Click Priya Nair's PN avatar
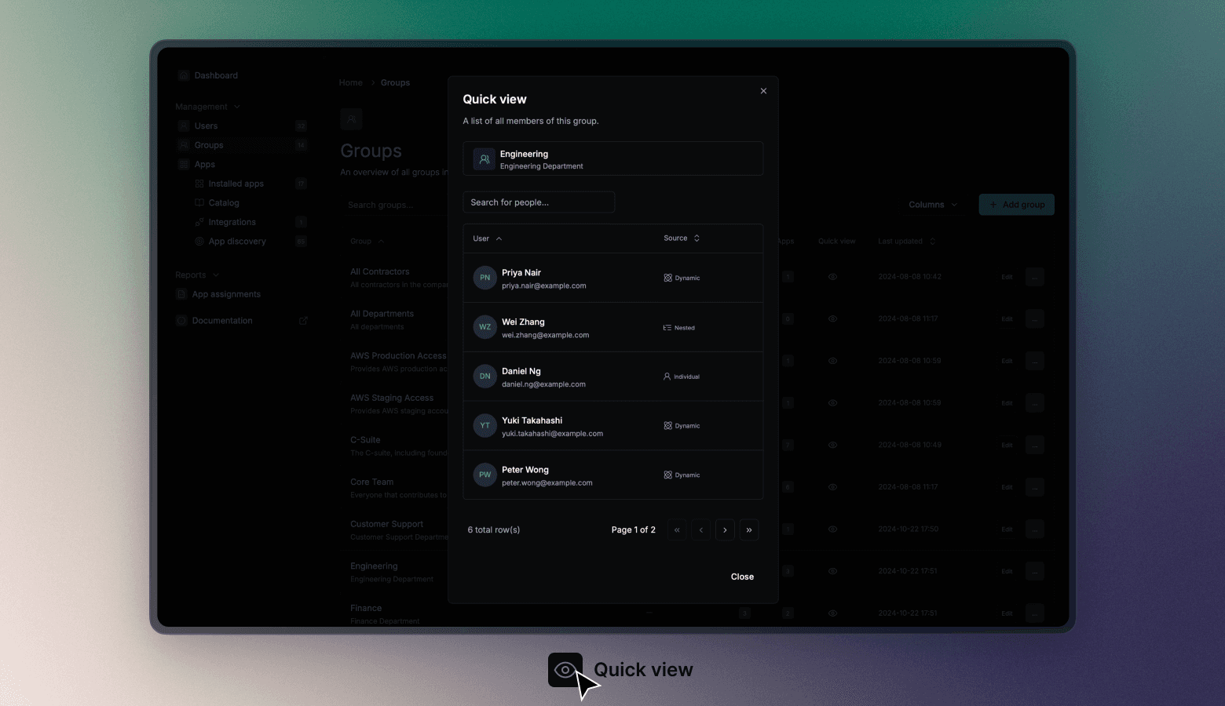Viewport: 1225px width, 706px height. pyautogui.click(x=485, y=278)
